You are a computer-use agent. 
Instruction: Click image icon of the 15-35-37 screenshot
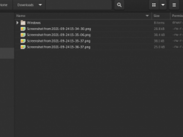pos(23,41)
